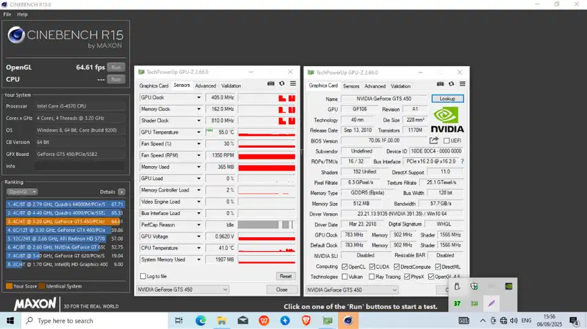
Task: Open Fan Speed (RPM) sensor dropdown
Action: point(199,155)
